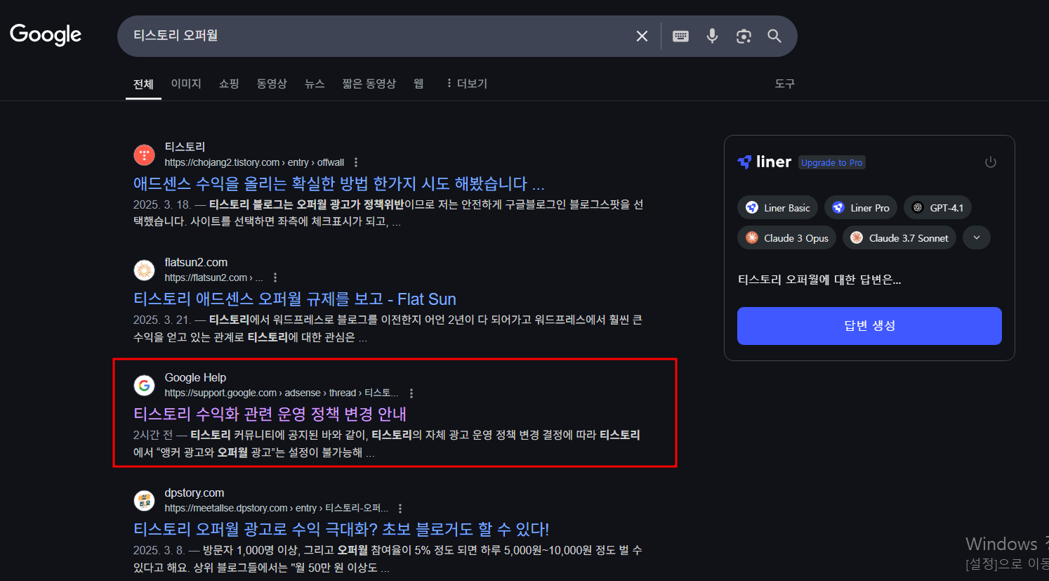Open result 티스토리 애드센스 오퍼월 규제를 보고

[295, 299]
